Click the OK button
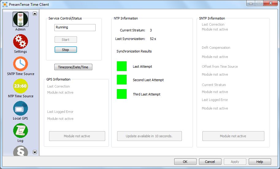The height and width of the screenshot is (169, 280). (x=185, y=162)
